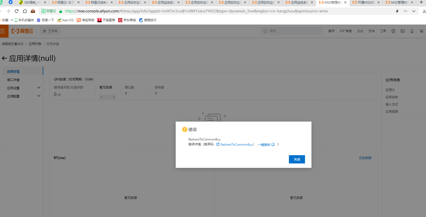
Task: Focus the console search box
Action: click(x=292, y=31)
